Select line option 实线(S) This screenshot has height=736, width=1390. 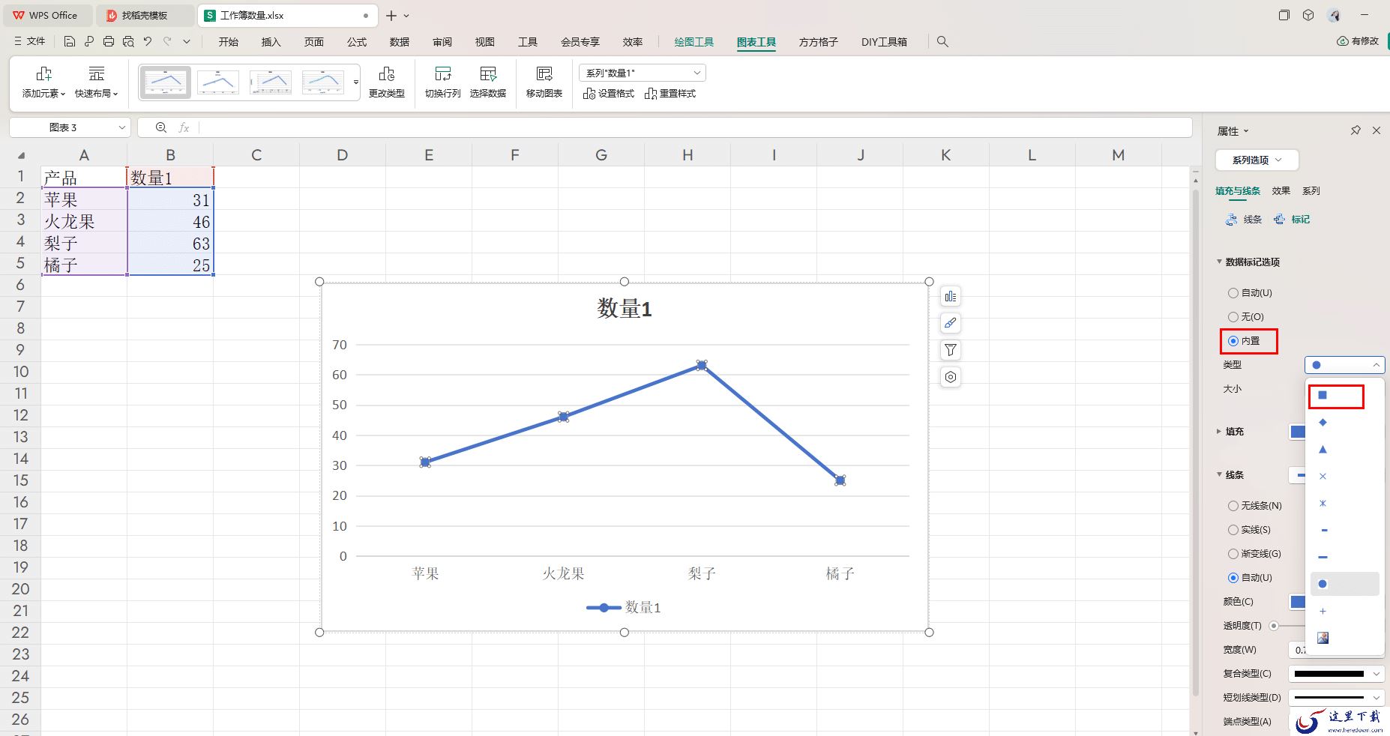point(1249,530)
